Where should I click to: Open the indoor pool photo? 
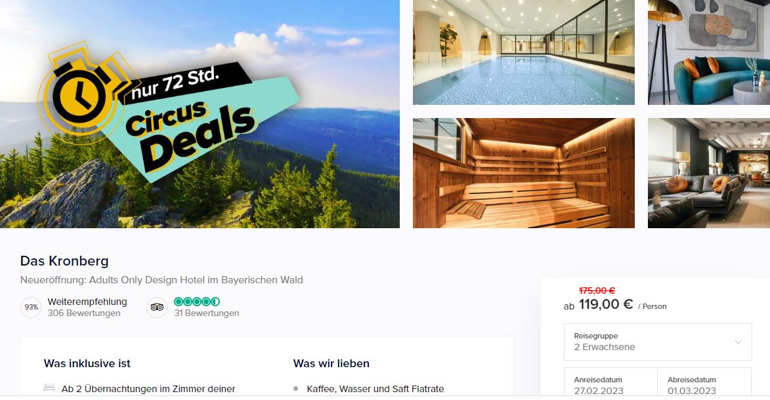(523, 52)
